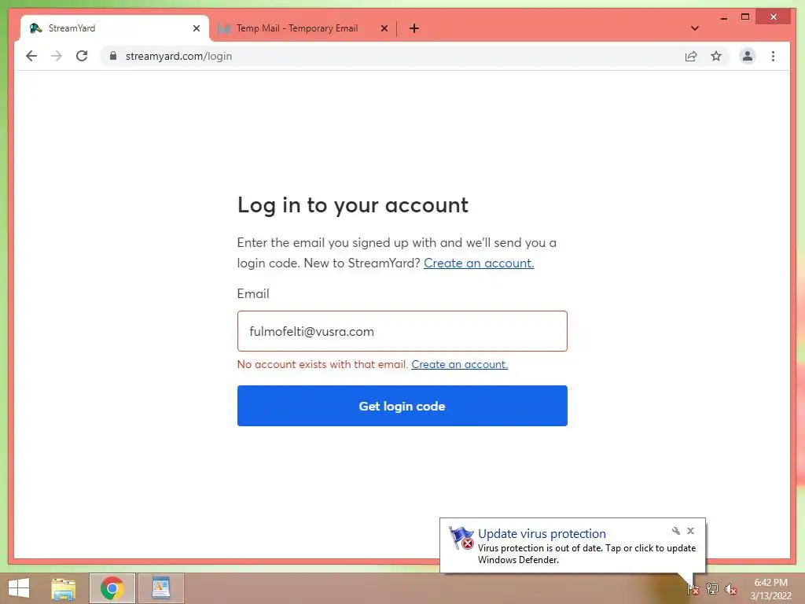The width and height of the screenshot is (805, 604).
Task: Open Action Center flag in system tray
Action: (692, 588)
